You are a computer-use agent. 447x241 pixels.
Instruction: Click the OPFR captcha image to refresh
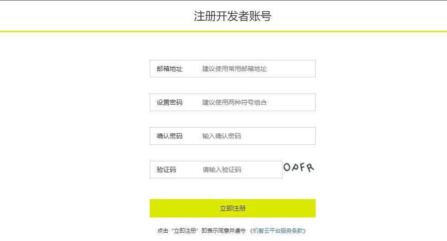(299, 168)
